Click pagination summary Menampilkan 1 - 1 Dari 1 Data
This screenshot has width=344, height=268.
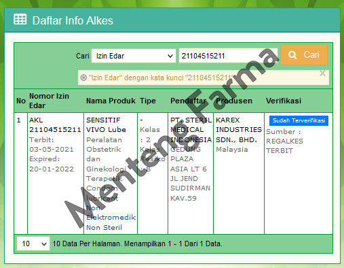click(x=173, y=244)
